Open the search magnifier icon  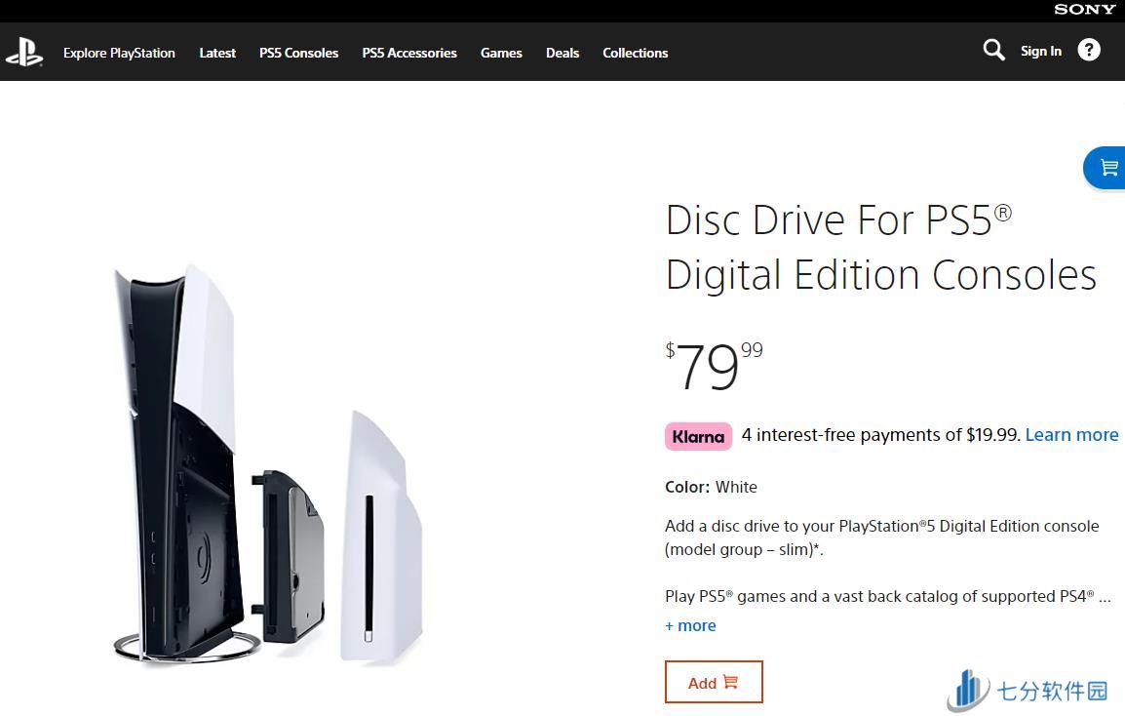pyautogui.click(x=993, y=50)
